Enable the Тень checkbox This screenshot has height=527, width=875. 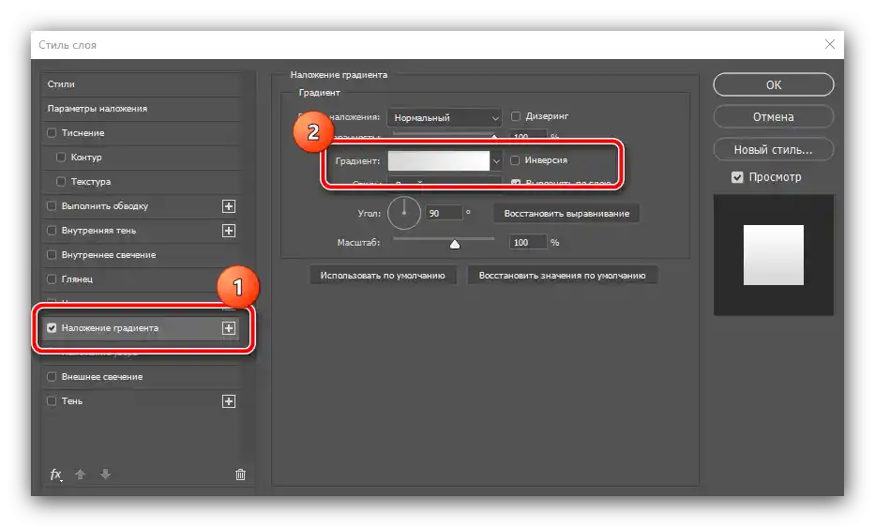(52, 400)
